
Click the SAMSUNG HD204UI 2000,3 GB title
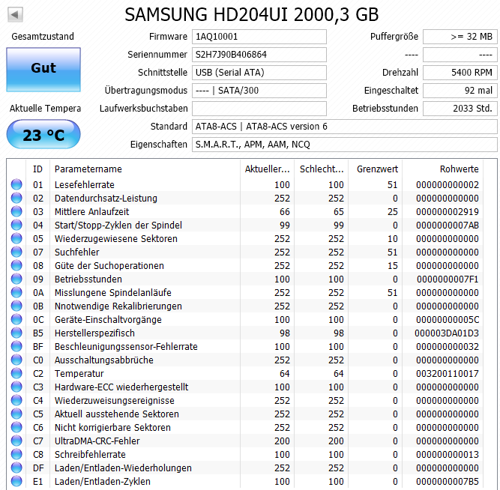click(252, 15)
